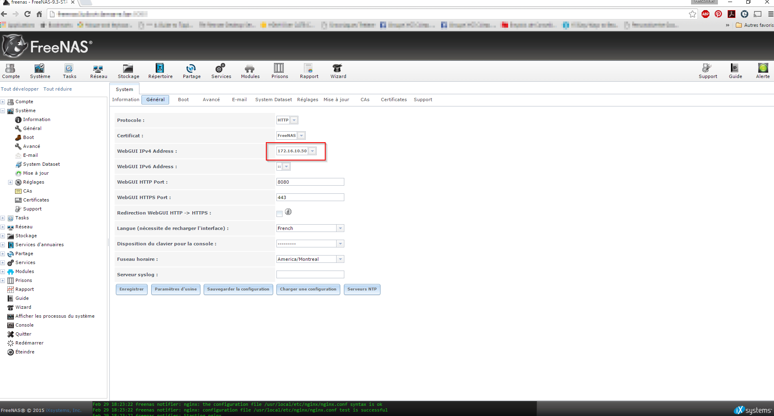Select Redémarrer in the sidebar tree
The image size is (774, 416).
[x=29, y=343]
